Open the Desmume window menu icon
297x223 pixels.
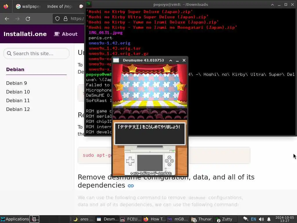point(116,60)
